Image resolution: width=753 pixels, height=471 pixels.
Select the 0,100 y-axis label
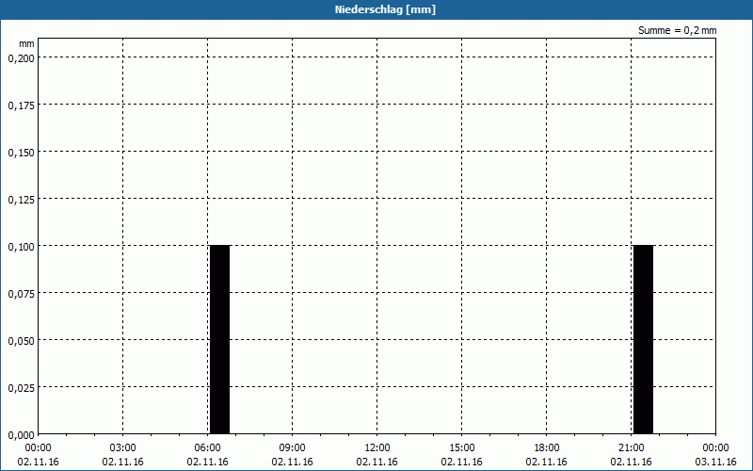tap(21, 247)
